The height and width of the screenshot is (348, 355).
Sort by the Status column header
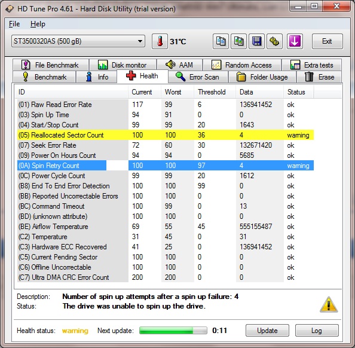click(299, 92)
